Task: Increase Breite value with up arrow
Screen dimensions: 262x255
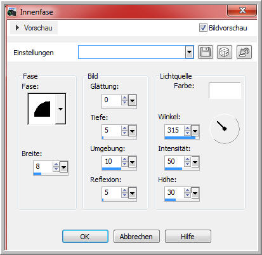Action: [56, 164]
